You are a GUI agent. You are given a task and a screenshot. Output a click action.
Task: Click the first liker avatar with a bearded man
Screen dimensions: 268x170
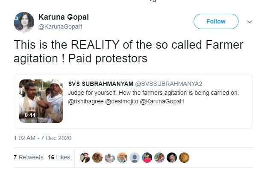85,158
